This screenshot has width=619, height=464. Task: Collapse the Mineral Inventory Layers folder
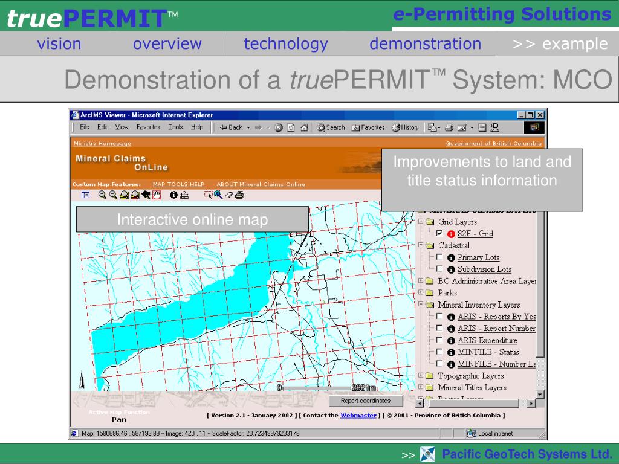[x=421, y=304]
